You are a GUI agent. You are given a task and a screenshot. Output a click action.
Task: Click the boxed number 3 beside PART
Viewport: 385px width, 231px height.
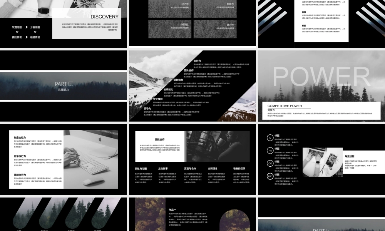click(70, 84)
